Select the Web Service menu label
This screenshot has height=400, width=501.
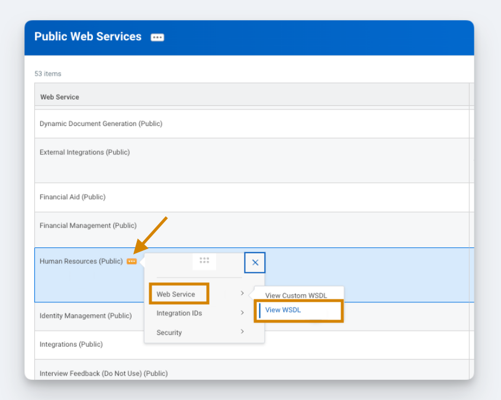pyautogui.click(x=176, y=294)
